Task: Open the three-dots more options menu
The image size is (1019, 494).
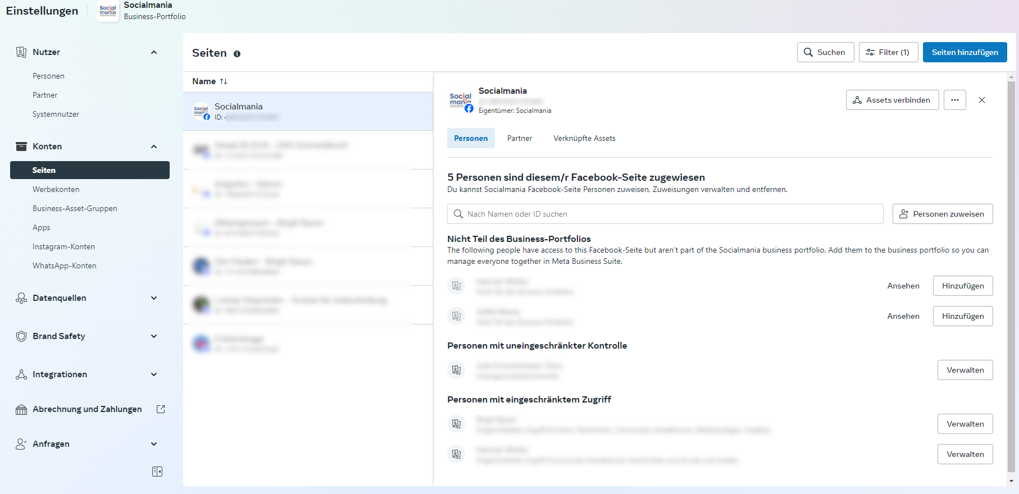Action: [954, 100]
